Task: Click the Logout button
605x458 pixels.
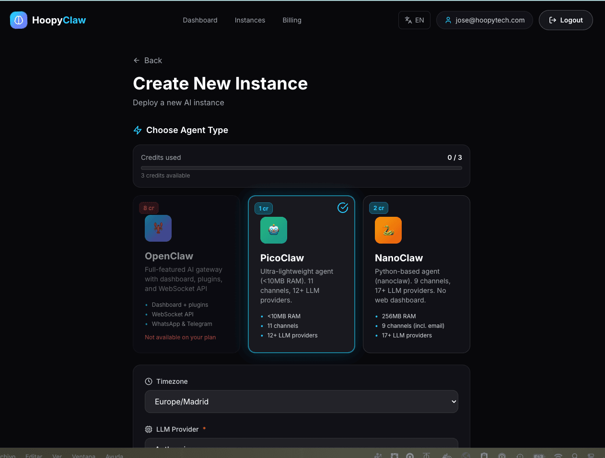Action: [566, 20]
